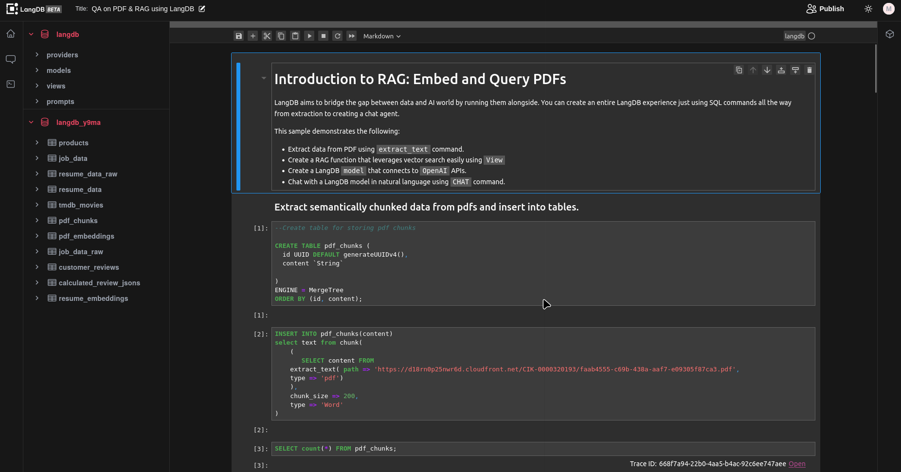The image size is (901, 472).
Task: Open the cube icon in the right sidebar
Action: (x=890, y=34)
